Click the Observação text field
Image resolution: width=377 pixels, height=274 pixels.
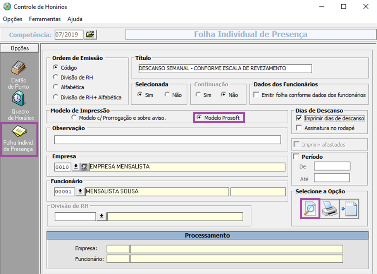pyautogui.click(x=167, y=140)
